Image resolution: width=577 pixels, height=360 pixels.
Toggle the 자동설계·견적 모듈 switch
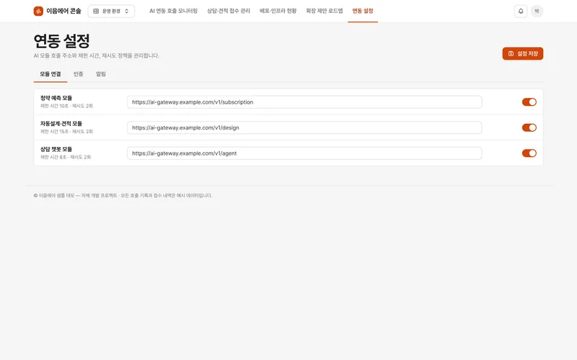pos(529,127)
